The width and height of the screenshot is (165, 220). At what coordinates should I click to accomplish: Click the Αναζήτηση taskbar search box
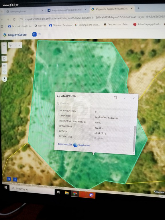pos(32,189)
